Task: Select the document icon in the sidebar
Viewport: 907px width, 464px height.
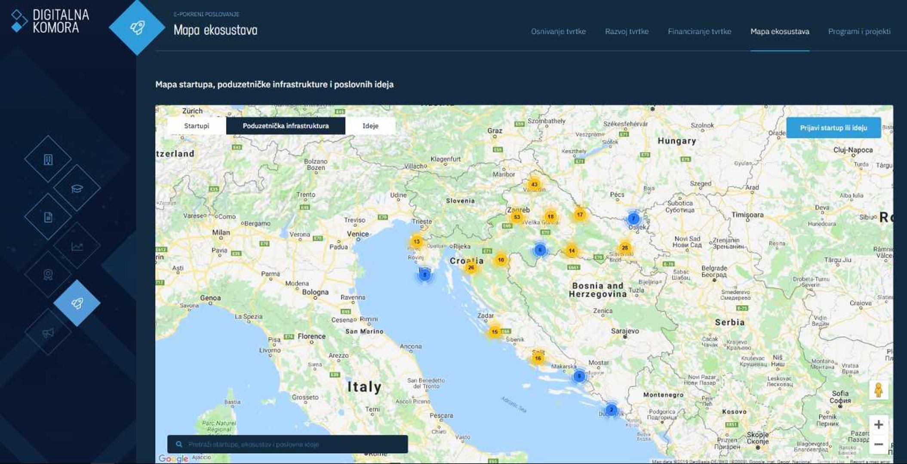Action: click(x=48, y=217)
